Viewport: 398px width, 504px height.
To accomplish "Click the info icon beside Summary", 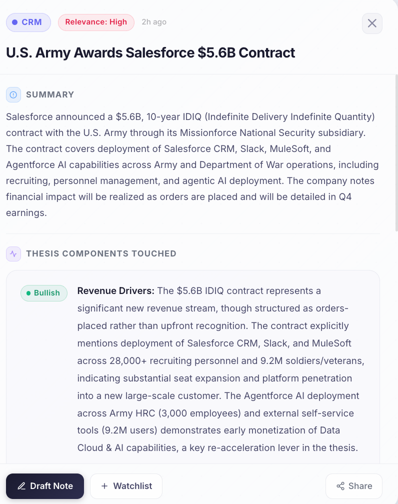I will click(x=13, y=94).
